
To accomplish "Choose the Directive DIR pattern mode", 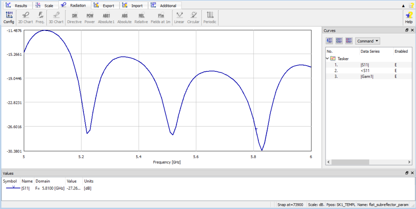I will click(x=74, y=18).
